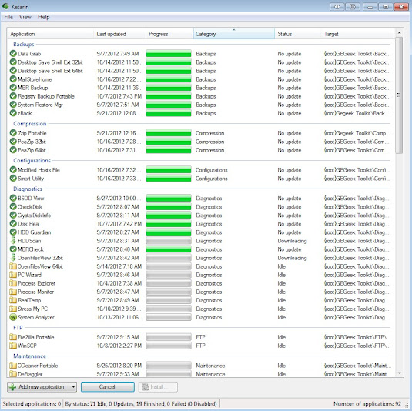
Task: Click the scrollbar down arrow
Action: 399,373
